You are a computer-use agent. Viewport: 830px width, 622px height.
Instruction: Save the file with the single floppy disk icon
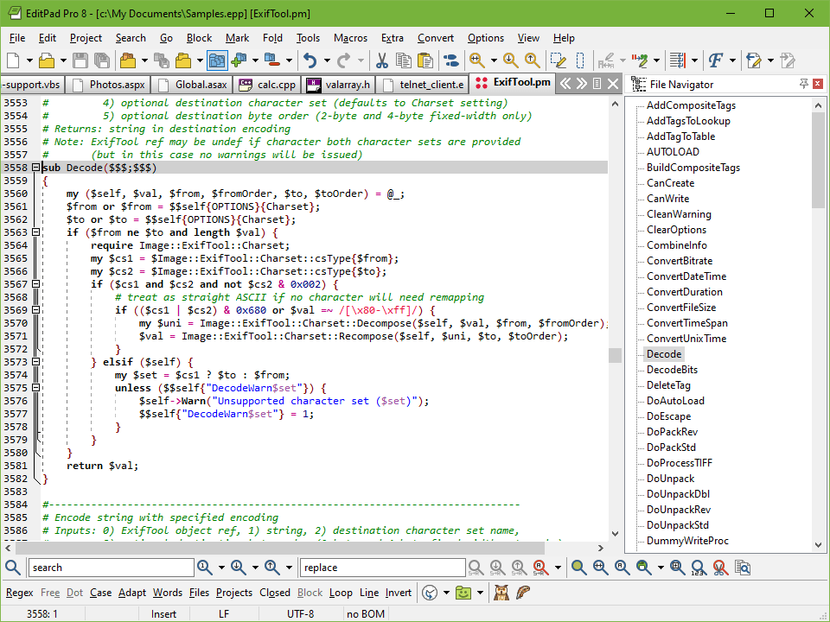80,60
